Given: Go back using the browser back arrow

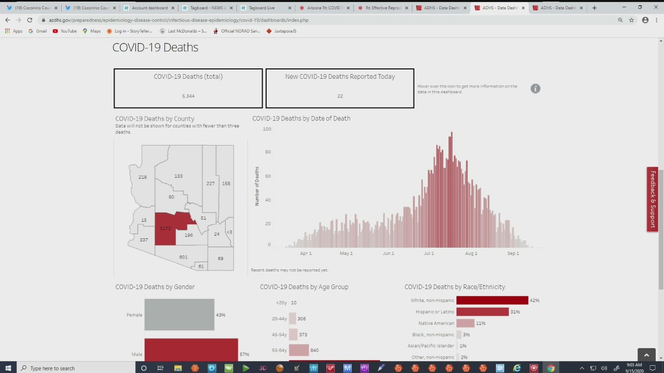Looking at the screenshot, I should click(7, 20).
